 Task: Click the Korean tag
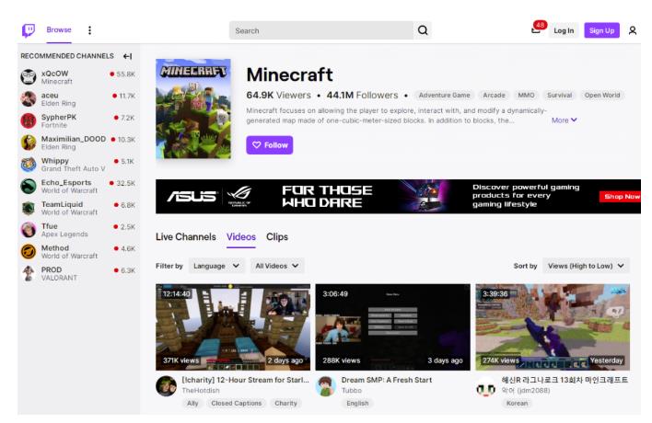click(x=517, y=403)
